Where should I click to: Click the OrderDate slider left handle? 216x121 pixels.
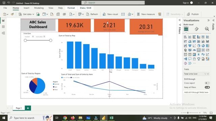25,40
